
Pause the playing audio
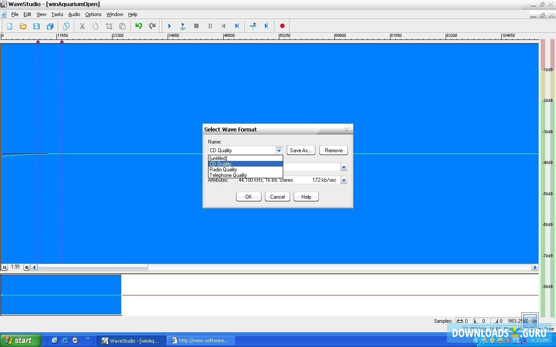210,26
